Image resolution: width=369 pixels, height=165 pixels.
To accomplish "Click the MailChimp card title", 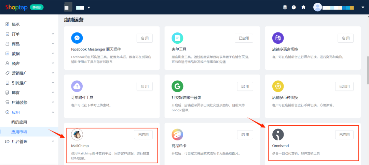I will (80, 146).
